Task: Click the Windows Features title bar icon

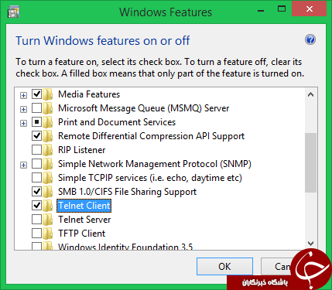Action: [x=13, y=12]
